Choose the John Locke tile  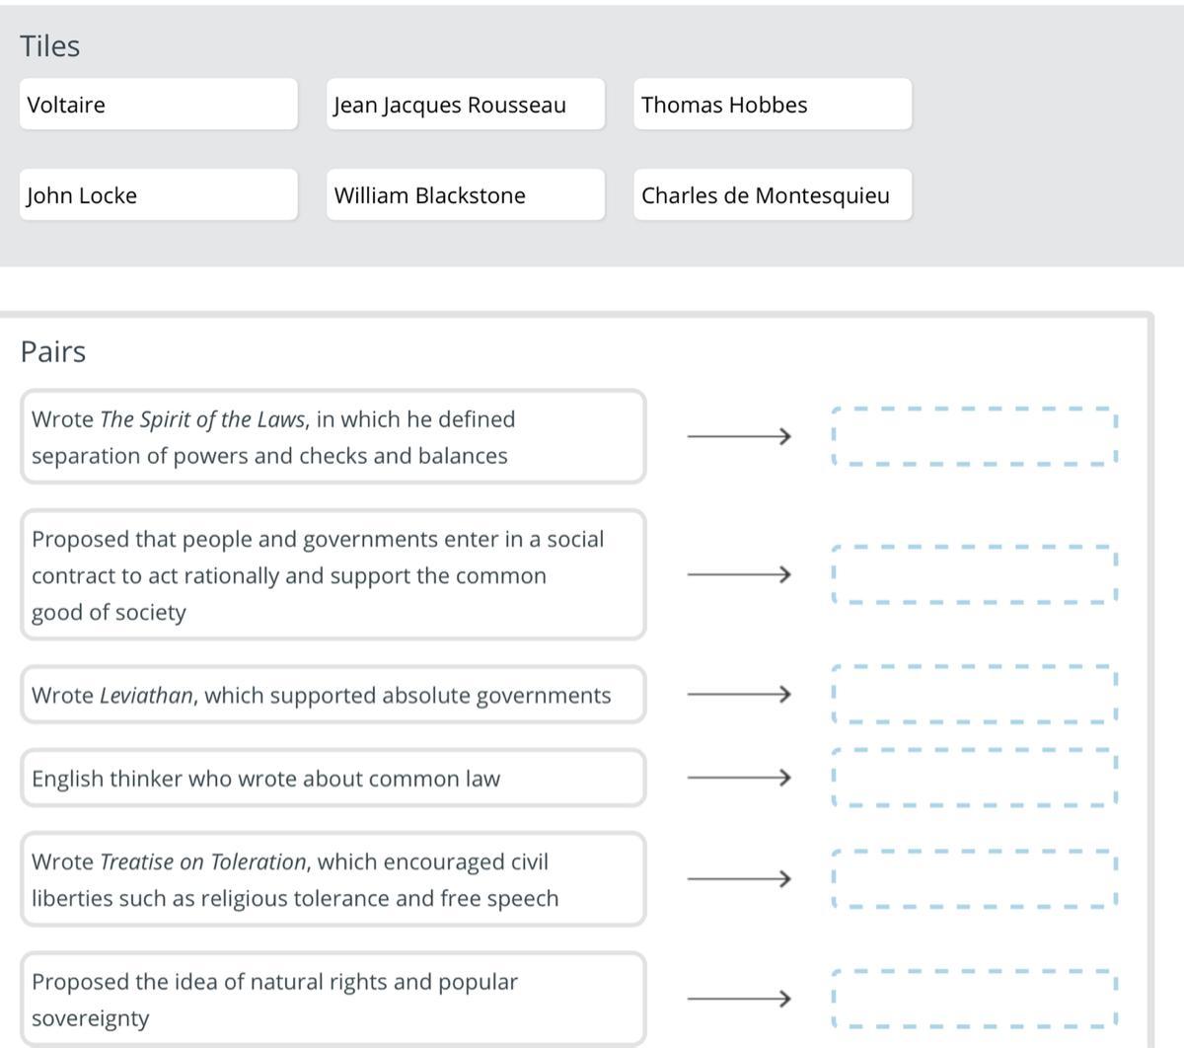(158, 195)
